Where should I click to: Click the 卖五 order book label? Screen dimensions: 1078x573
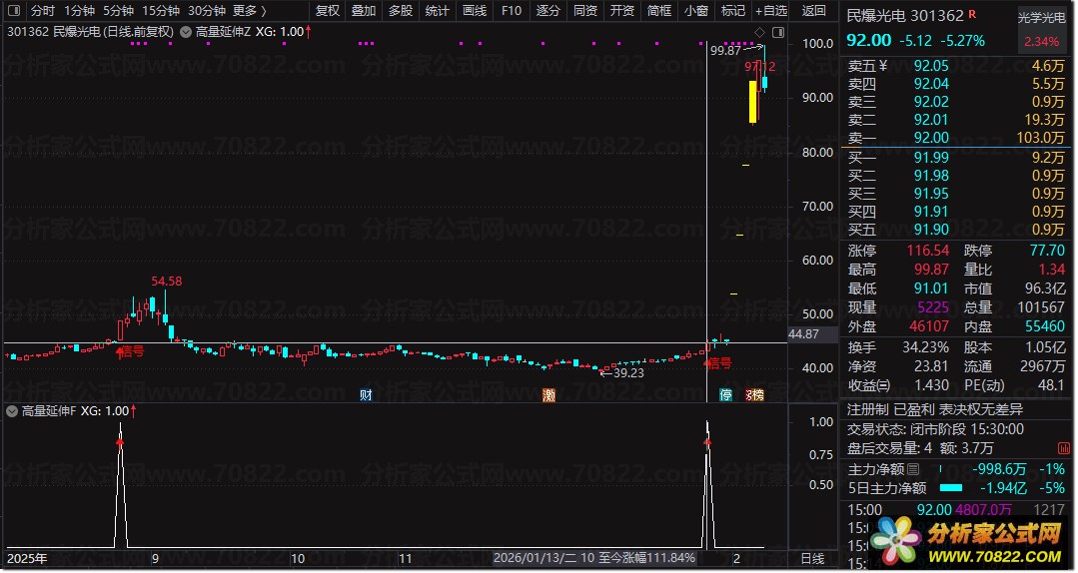867,66
